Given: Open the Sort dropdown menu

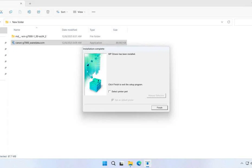Looking at the screenshot, I should tap(62, 12).
